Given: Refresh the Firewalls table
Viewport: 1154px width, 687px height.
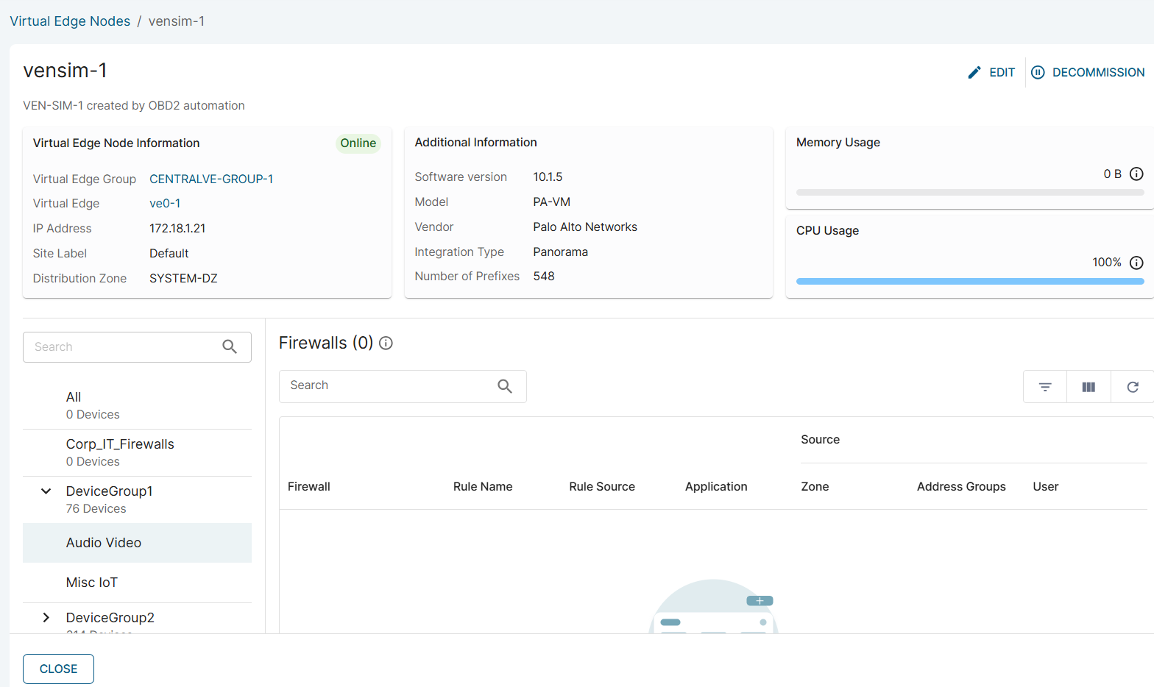Looking at the screenshot, I should tap(1133, 387).
